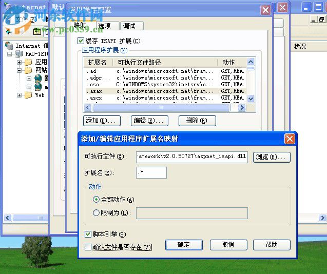
Task: Click the 网站 folder icon
Action: 28,70
